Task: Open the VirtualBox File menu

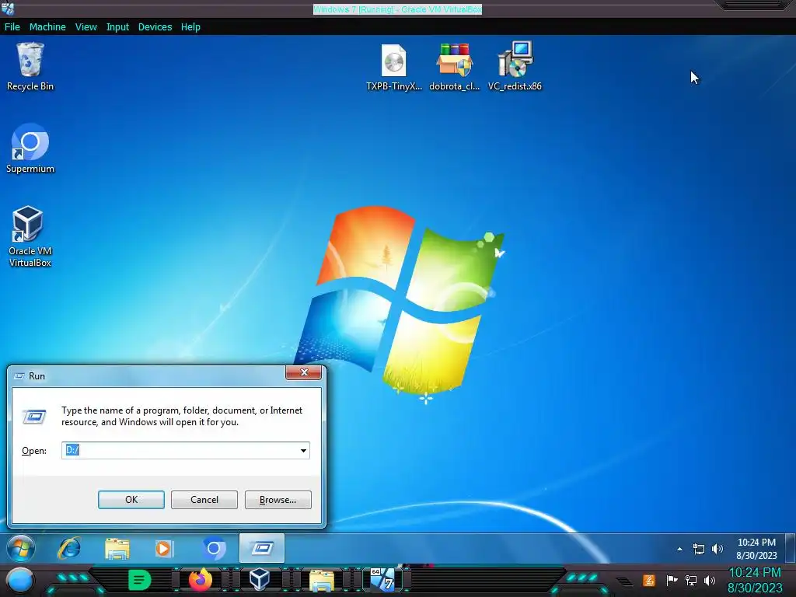Action: 12,27
